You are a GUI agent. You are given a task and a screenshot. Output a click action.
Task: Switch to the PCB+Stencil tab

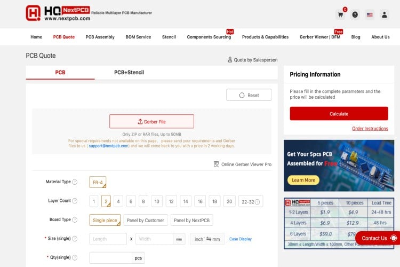coord(129,72)
